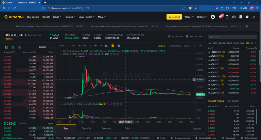Toggle the Brave VPN button
The width and height of the screenshot is (261, 140).
(244, 8)
